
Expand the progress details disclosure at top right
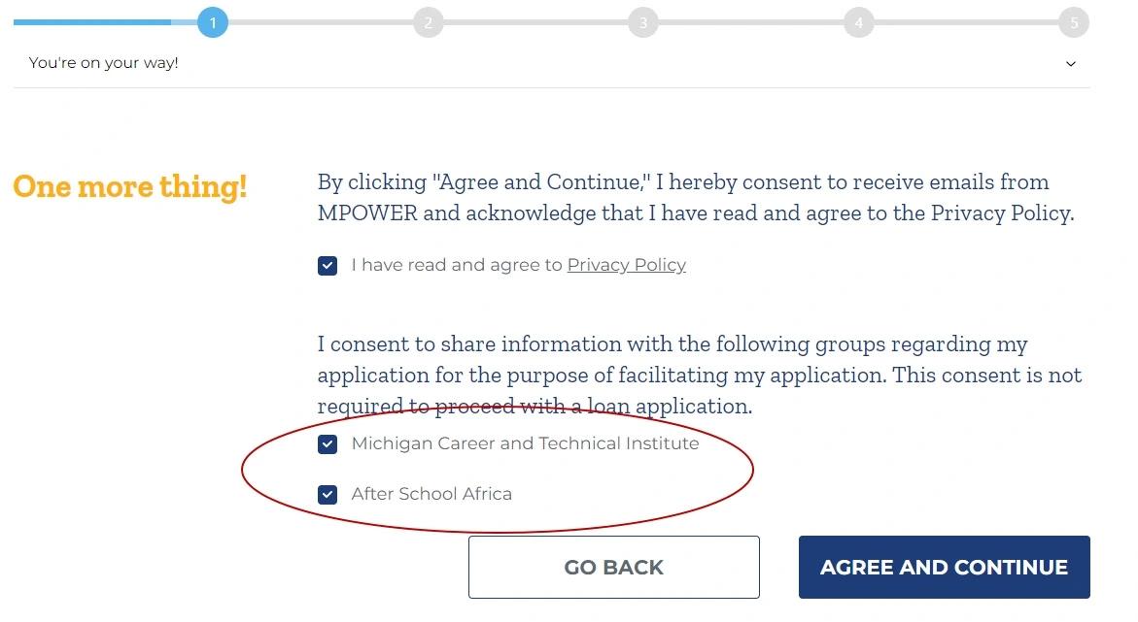pos(1070,63)
